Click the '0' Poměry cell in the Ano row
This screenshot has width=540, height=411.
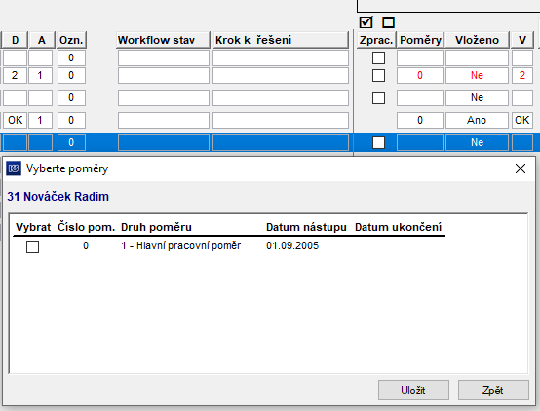(x=420, y=120)
